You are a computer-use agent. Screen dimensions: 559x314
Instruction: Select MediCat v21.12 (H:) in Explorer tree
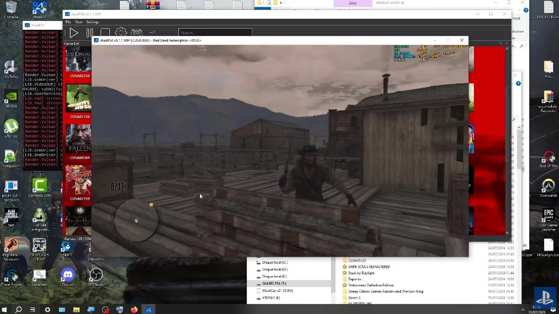tap(277, 290)
